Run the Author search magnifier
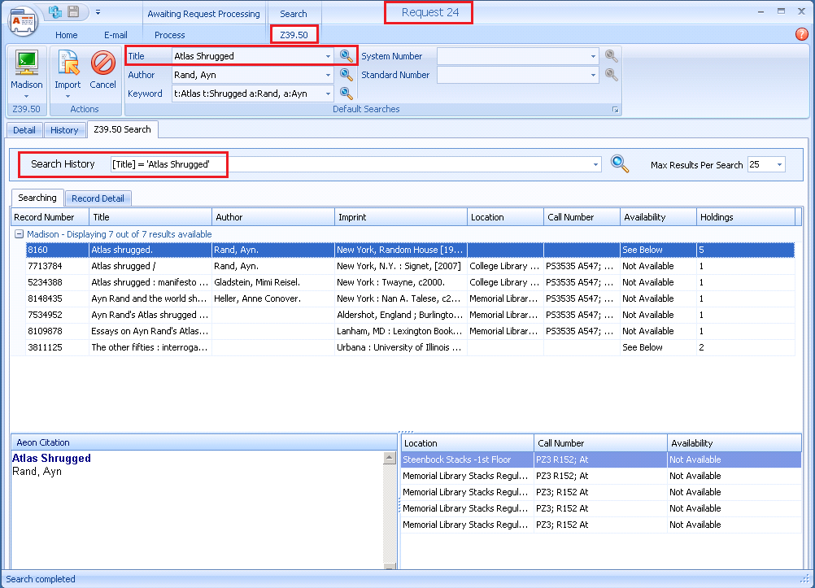 click(x=346, y=74)
